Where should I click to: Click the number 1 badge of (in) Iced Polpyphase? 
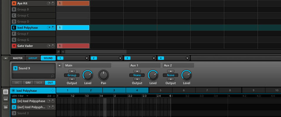tap(14, 101)
